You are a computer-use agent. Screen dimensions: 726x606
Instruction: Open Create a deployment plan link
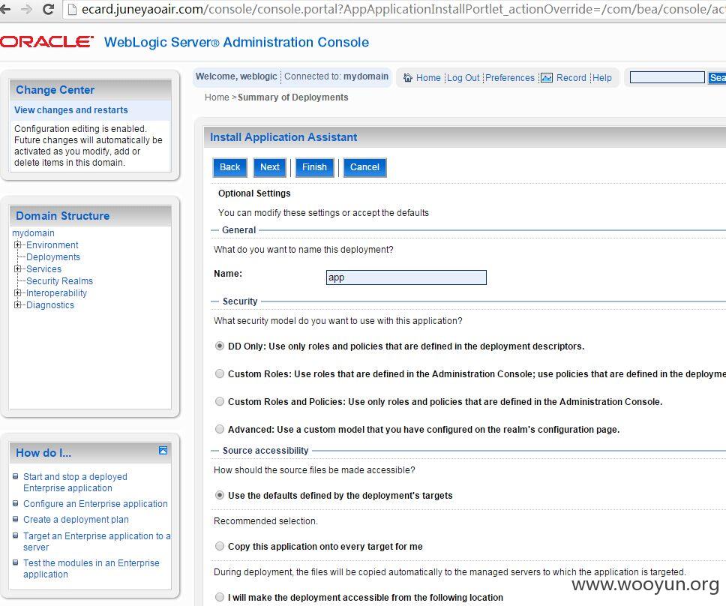click(x=76, y=520)
